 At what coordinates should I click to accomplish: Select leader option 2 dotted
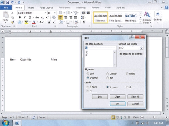(x=107, y=87)
